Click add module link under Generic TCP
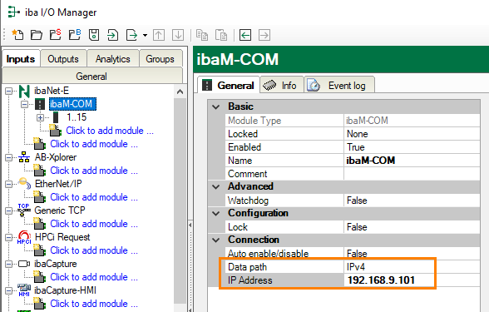This screenshot has height=312, width=489. (x=94, y=224)
